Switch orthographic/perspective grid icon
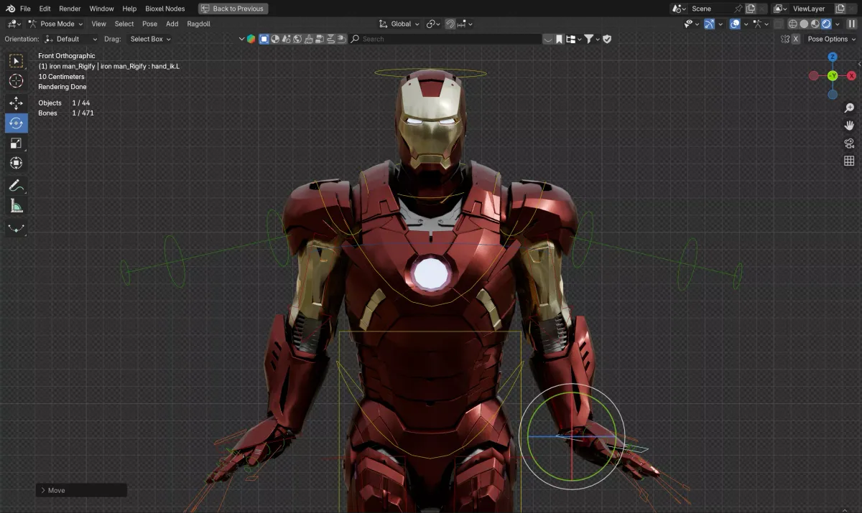Image resolution: width=862 pixels, height=513 pixels. [x=849, y=161]
